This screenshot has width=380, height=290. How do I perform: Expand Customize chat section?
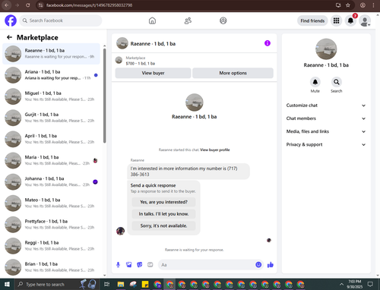(x=326, y=106)
